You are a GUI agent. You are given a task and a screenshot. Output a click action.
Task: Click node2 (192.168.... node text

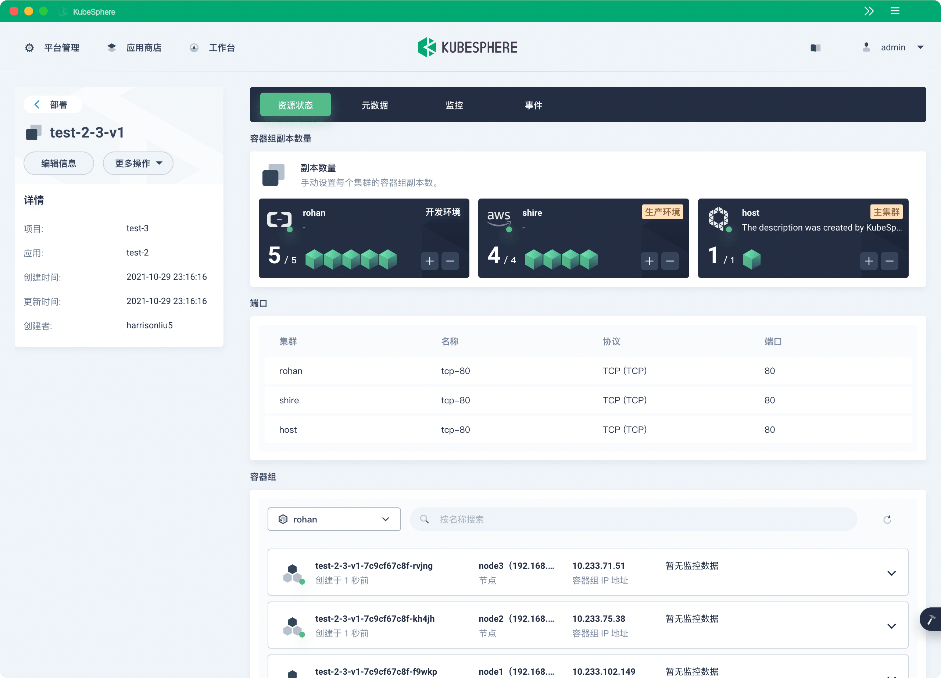pyautogui.click(x=516, y=618)
